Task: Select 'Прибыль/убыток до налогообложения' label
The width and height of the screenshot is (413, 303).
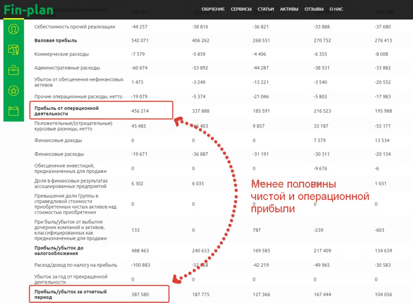Action: [x=59, y=251]
